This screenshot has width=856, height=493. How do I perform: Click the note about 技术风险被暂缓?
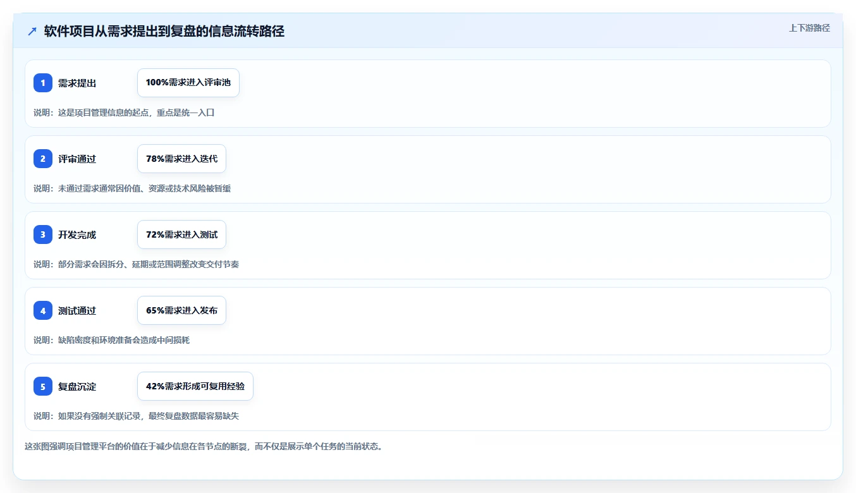[132, 188]
